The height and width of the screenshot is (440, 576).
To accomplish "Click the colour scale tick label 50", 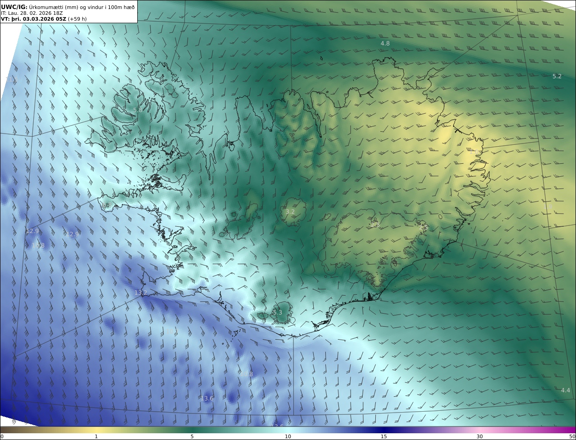I will tap(572, 436).
